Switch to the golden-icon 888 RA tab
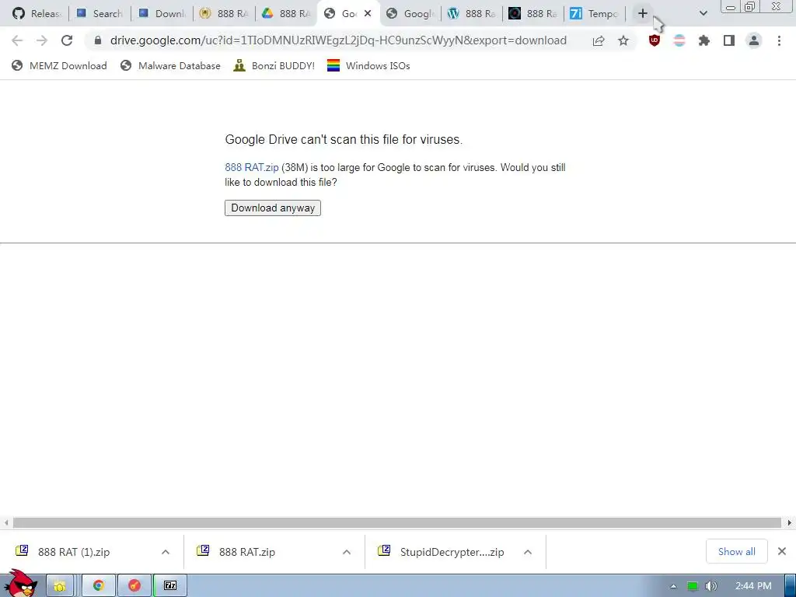 point(224,14)
